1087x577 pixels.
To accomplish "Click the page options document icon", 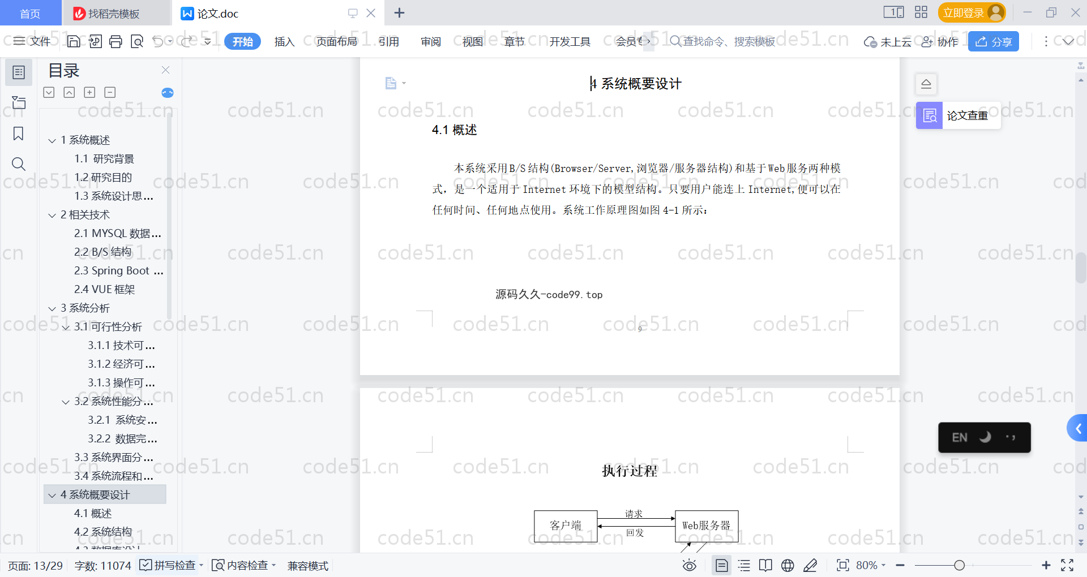I will pos(391,83).
